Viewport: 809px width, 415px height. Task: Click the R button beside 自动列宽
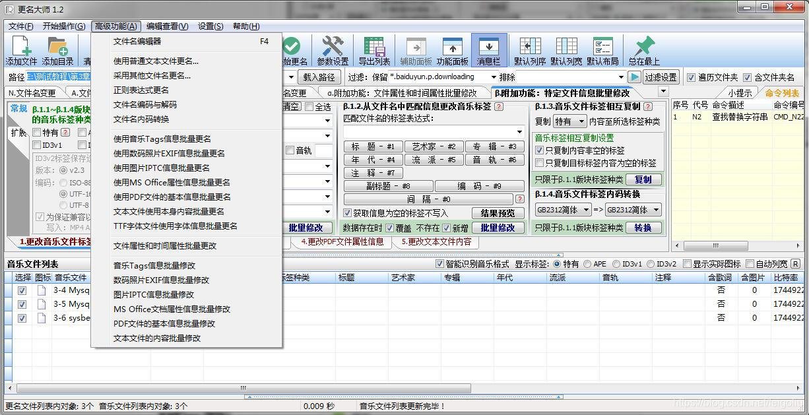point(796,264)
